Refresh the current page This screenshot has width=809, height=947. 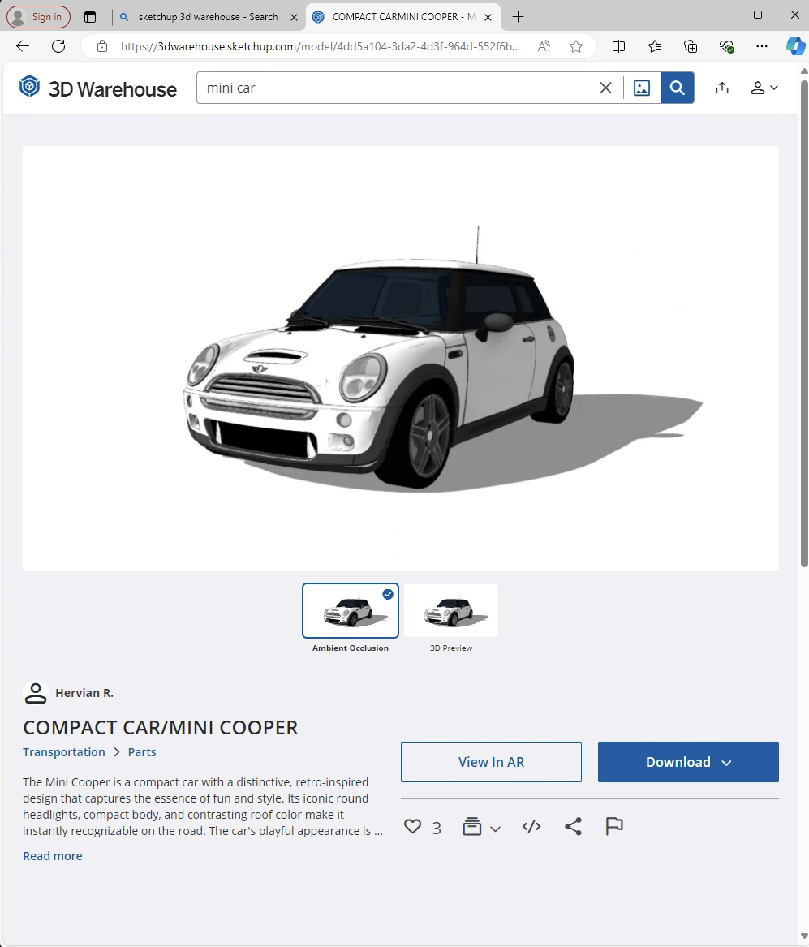coord(58,46)
